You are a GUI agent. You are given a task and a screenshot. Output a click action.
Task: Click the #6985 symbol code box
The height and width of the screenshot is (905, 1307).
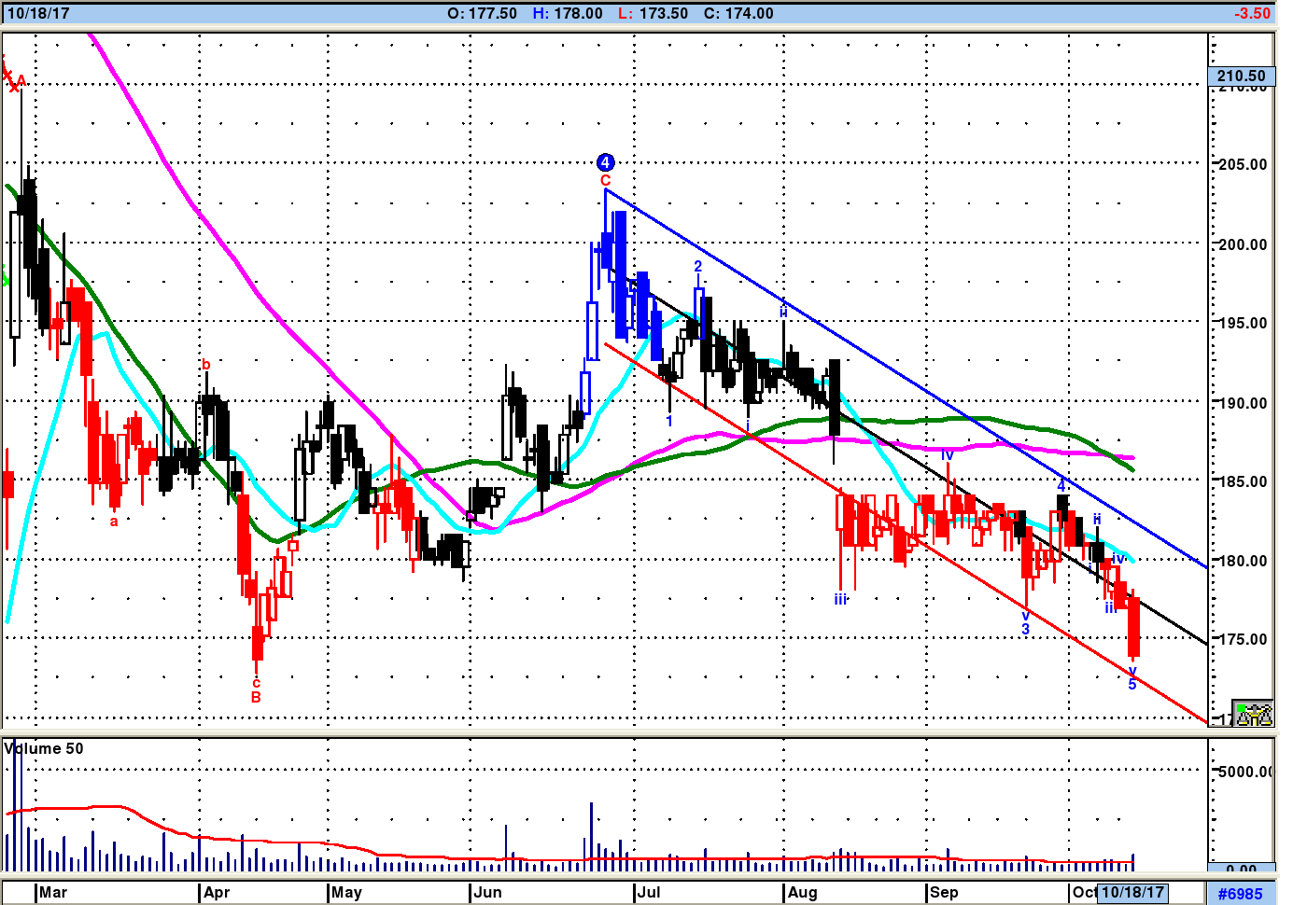pos(1241,893)
